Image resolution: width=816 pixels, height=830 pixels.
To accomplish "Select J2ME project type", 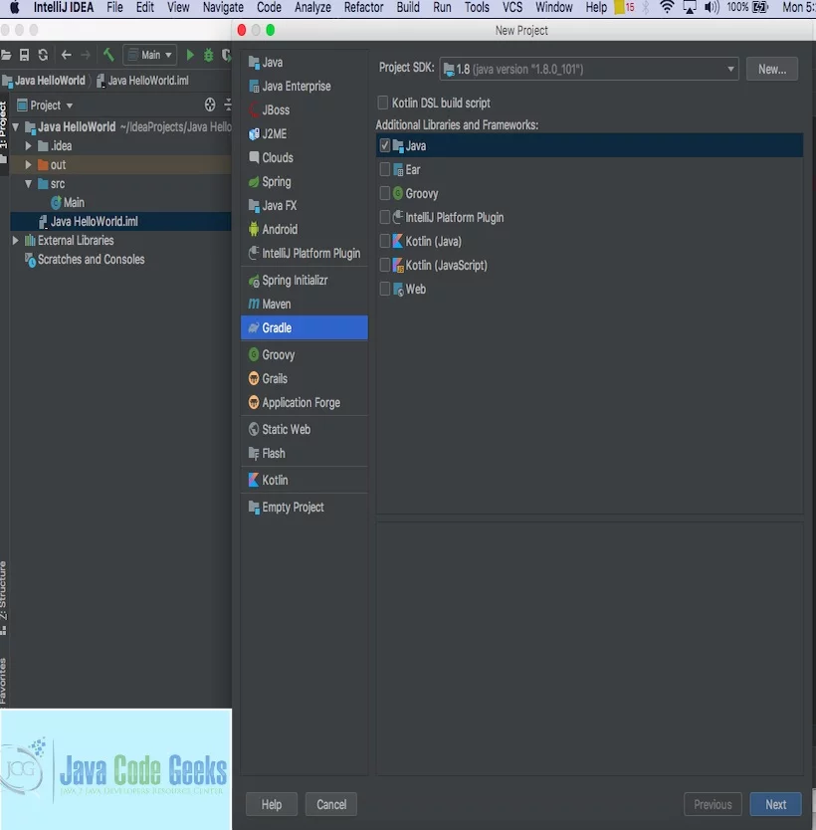I will point(305,134).
